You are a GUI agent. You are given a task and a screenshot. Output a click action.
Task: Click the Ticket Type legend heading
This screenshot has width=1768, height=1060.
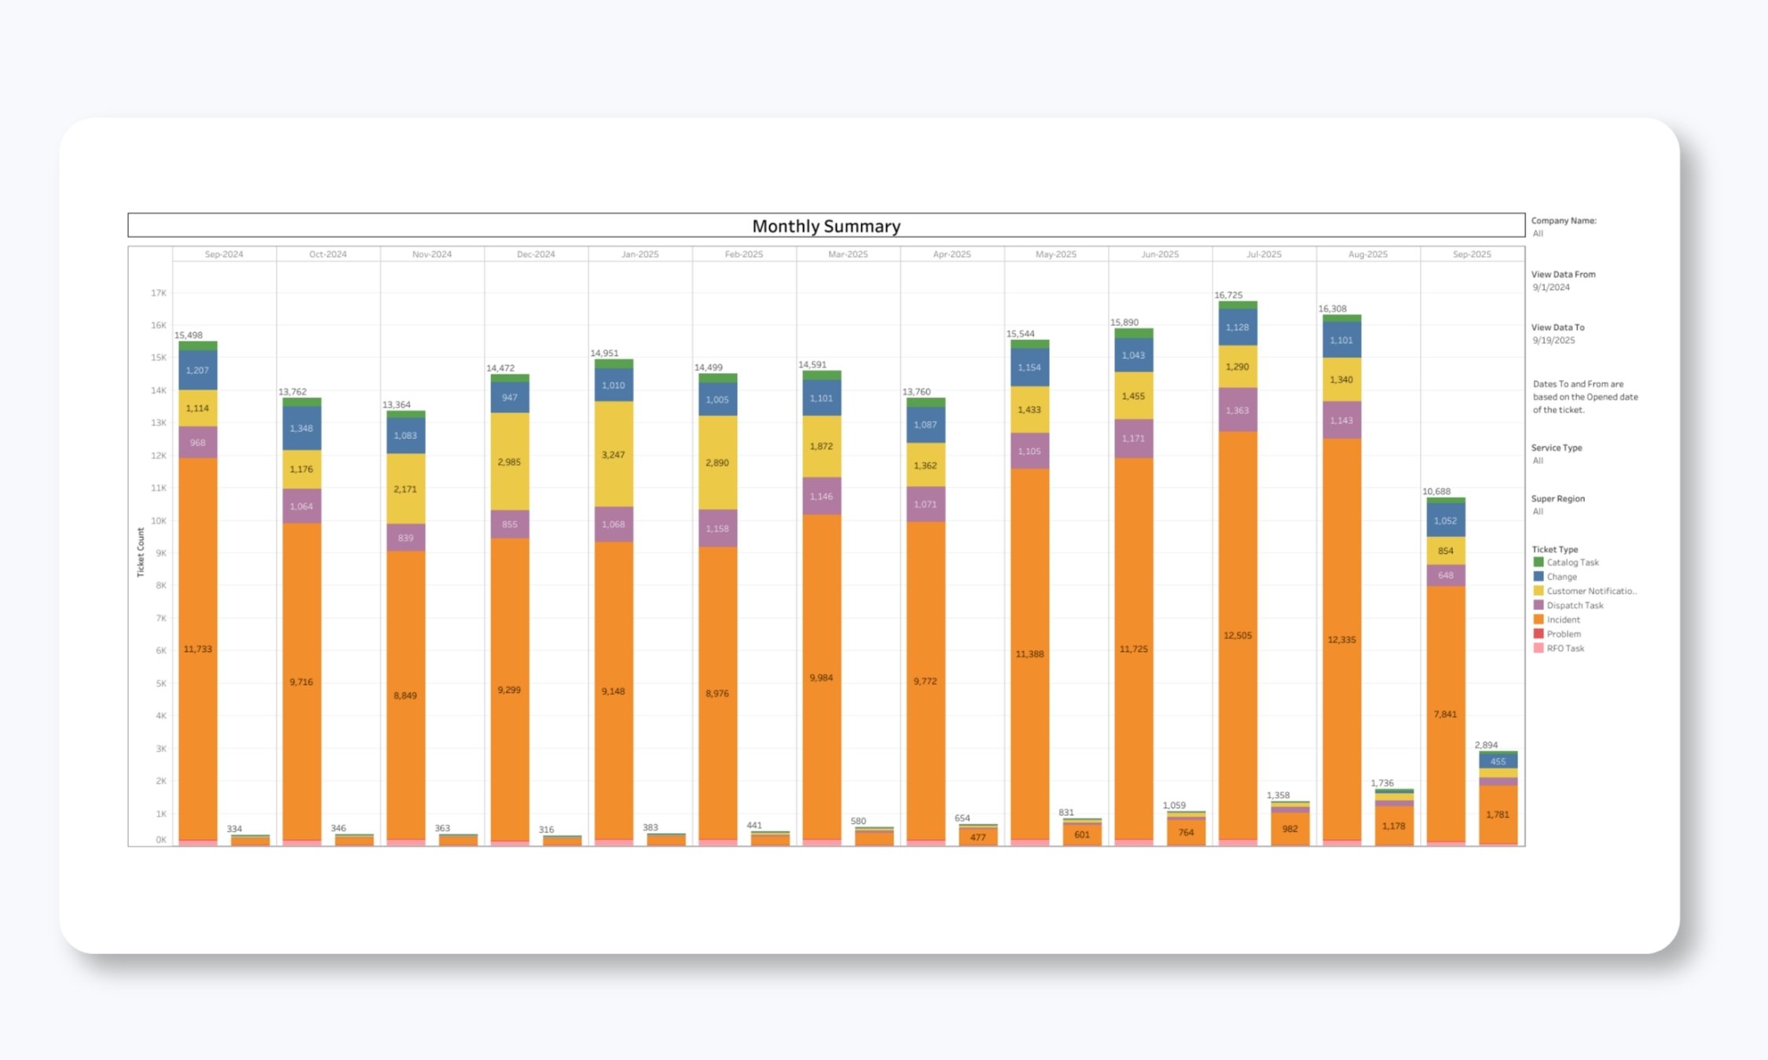[1554, 549]
